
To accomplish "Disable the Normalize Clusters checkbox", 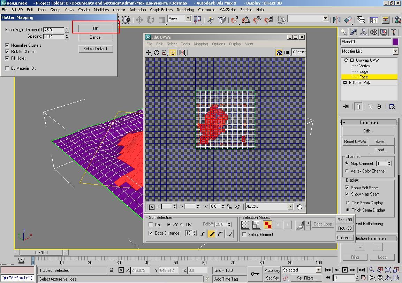I will pyautogui.click(x=7, y=45).
